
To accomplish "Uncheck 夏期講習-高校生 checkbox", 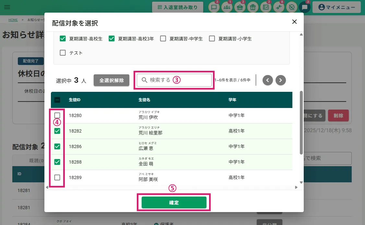I will click(63, 39).
